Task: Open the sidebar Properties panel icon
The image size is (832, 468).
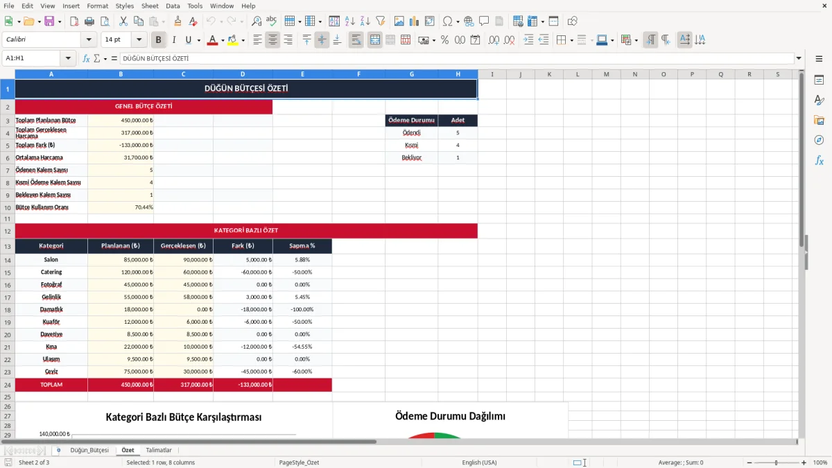Action: click(x=819, y=80)
